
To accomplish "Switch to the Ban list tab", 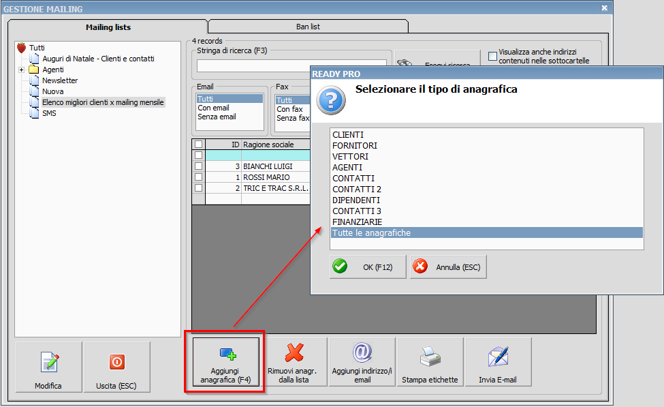I will tap(308, 27).
